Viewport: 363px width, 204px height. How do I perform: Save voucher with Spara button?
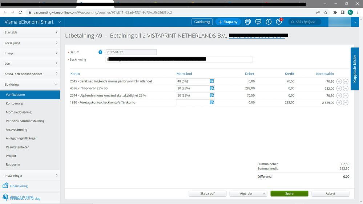coord(289,193)
